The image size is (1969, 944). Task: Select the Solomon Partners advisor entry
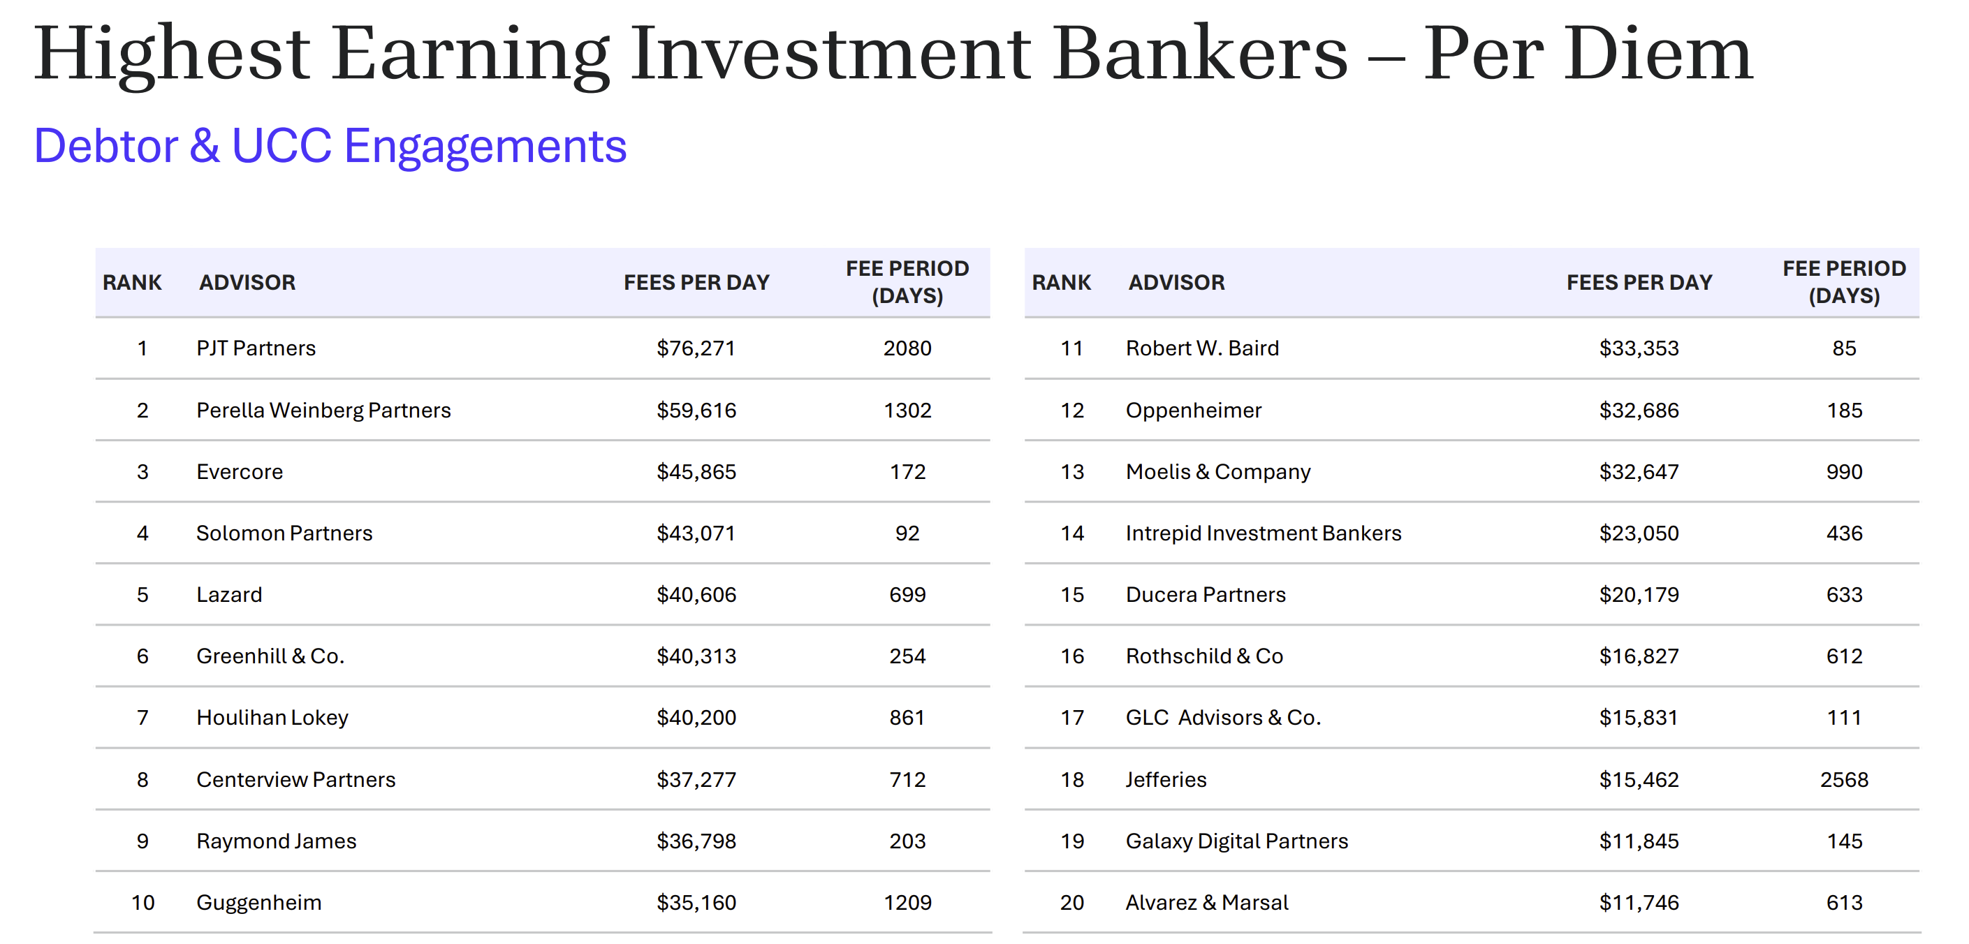point(284,533)
